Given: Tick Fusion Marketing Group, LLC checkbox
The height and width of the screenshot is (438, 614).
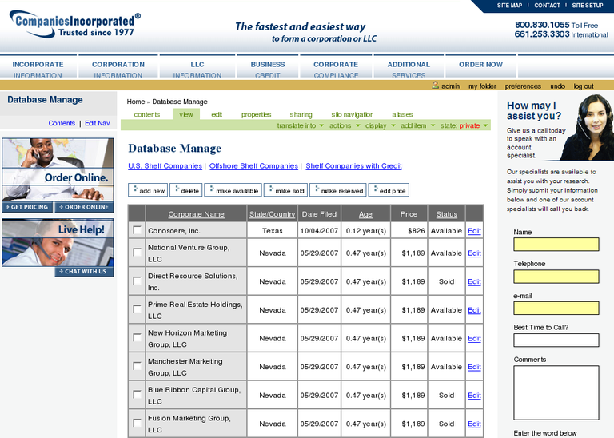Looking at the screenshot, I should click(137, 423).
